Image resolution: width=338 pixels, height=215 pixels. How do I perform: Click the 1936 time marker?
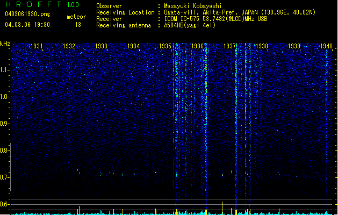tap(197, 46)
